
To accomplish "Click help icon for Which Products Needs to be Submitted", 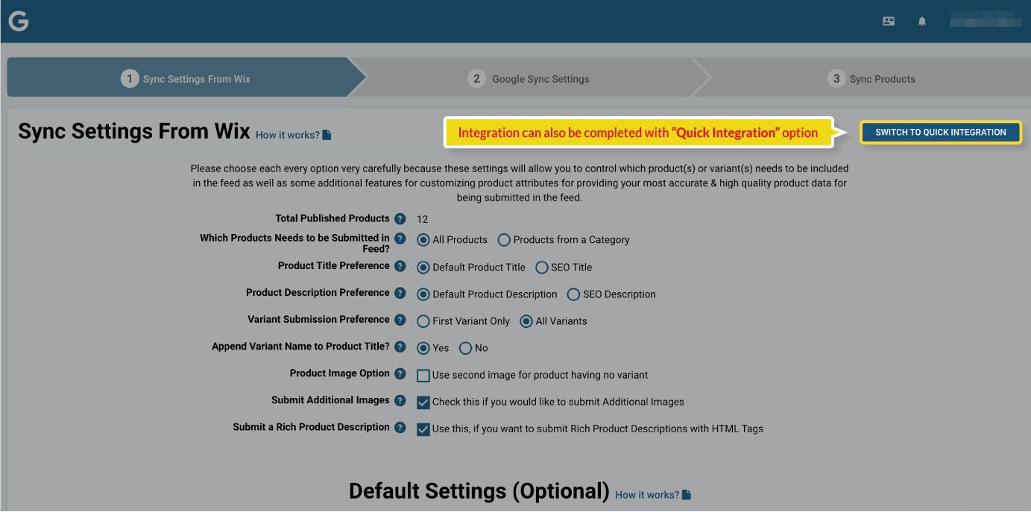I will point(400,239).
